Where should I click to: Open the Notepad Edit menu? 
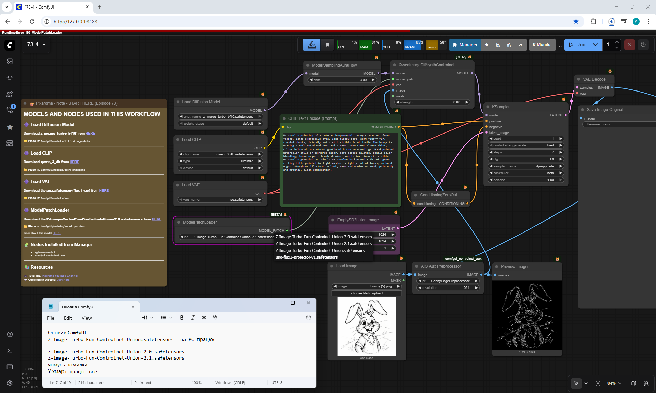click(x=68, y=318)
